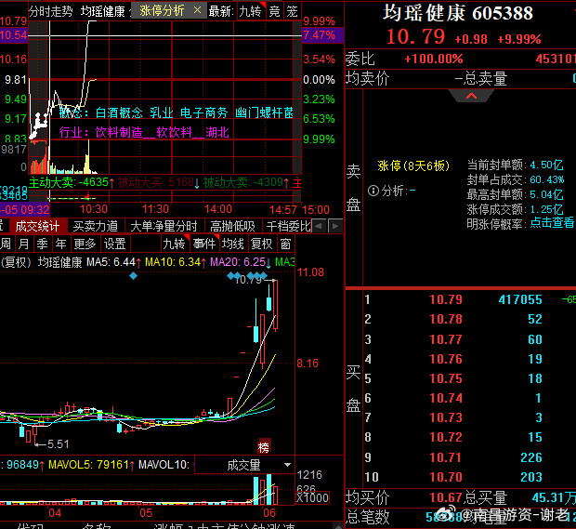The height and width of the screenshot is (529, 576).
Task: Click buy level 1 volume 417055
Action: 520,299
